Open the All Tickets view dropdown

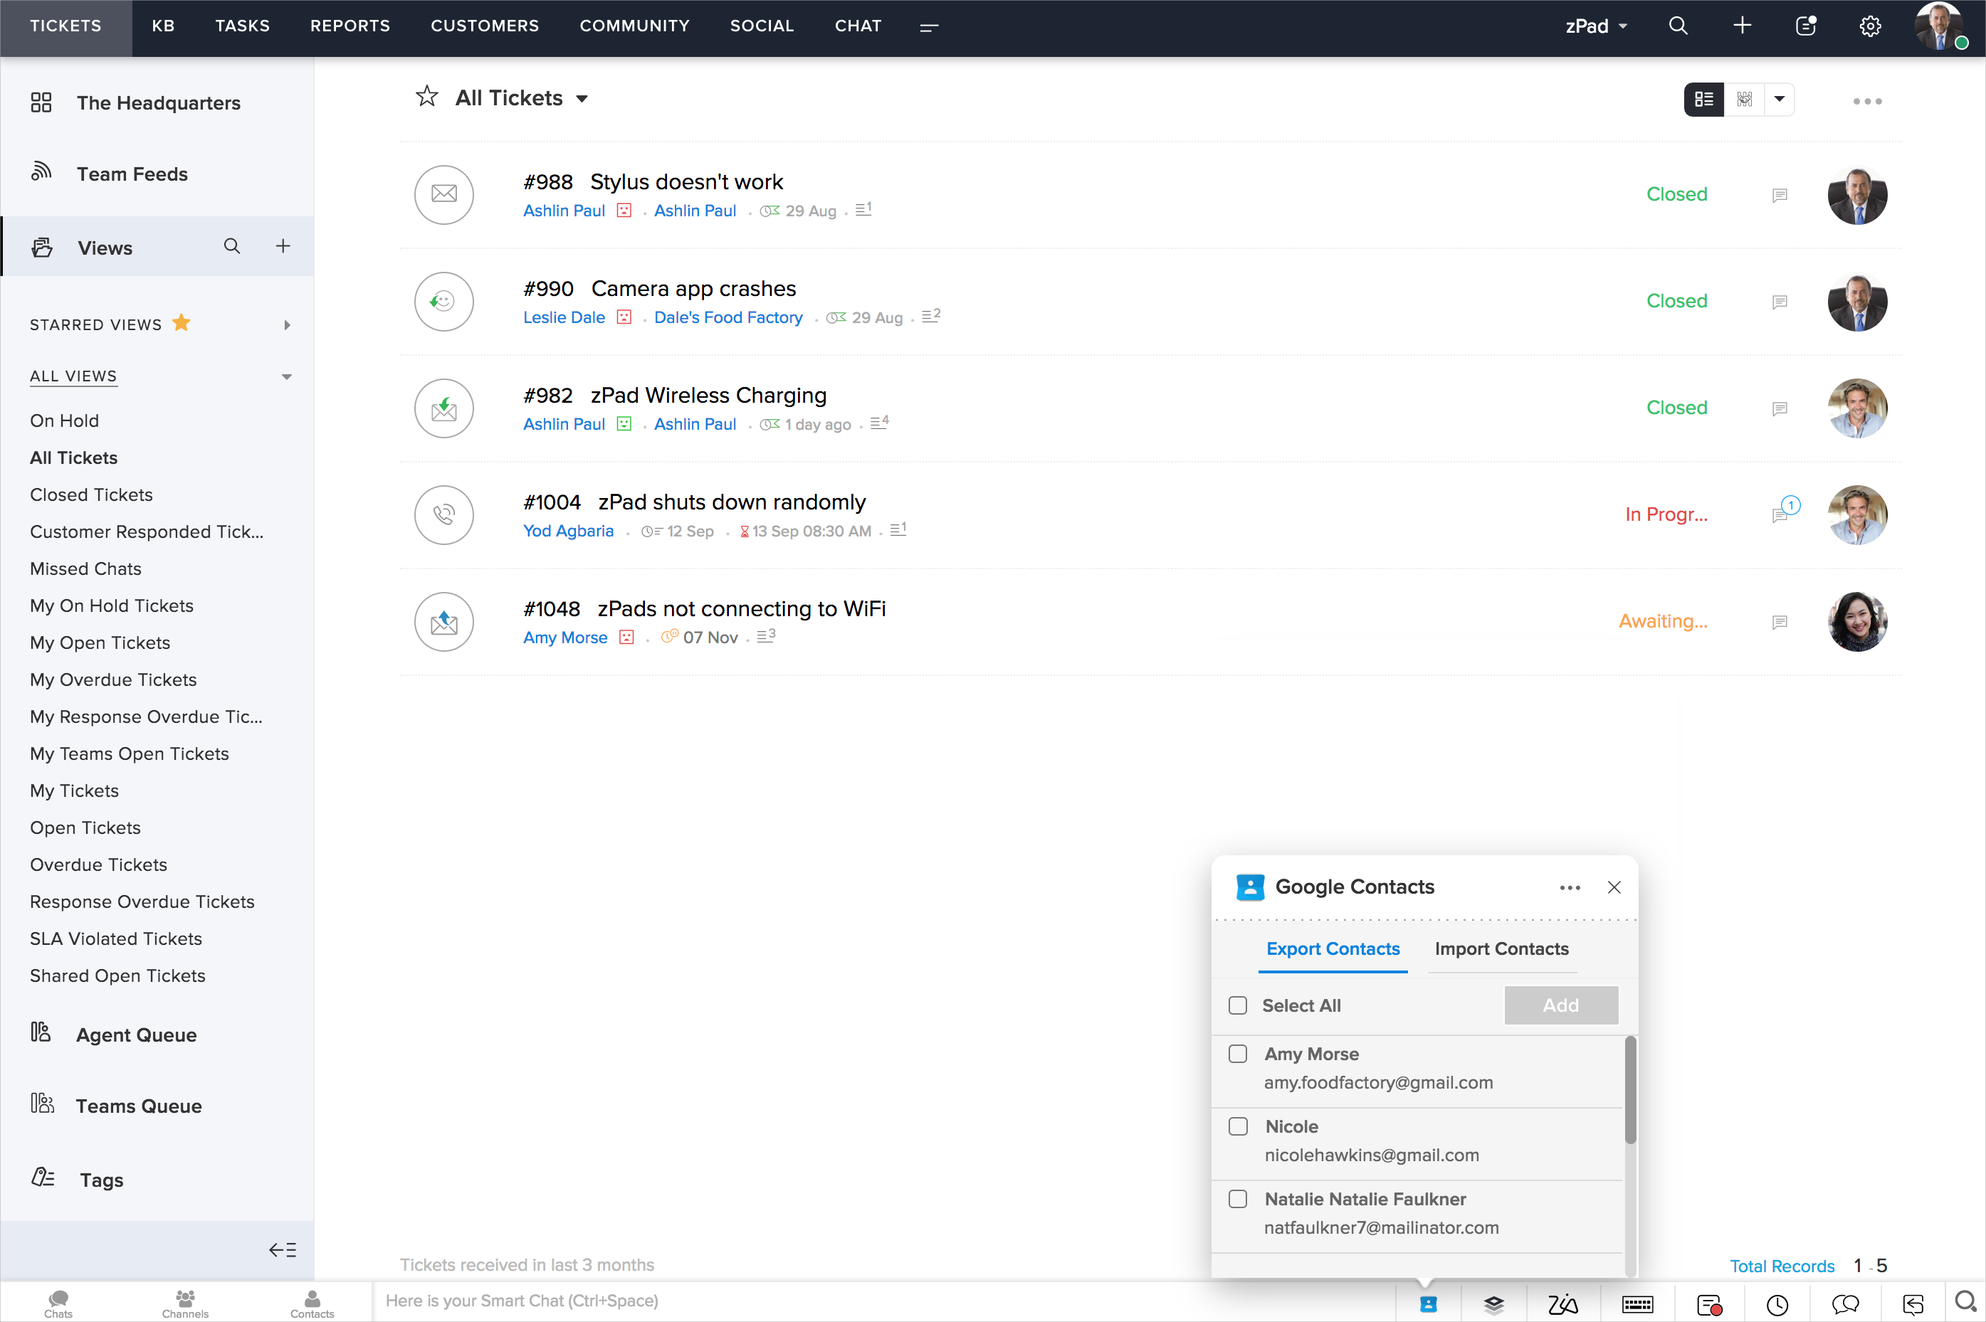(x=582, y=99)
